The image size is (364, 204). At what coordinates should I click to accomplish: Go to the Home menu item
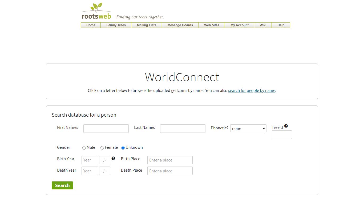(91, 25)
